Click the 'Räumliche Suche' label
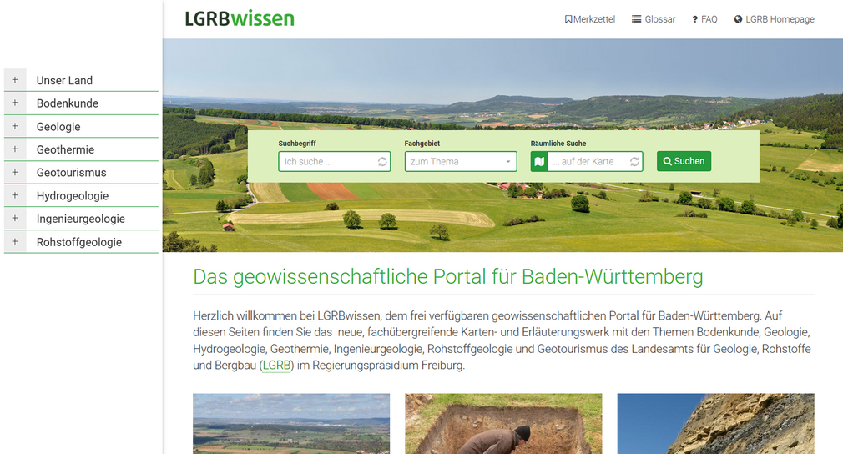Screen dimensions: 843x454 point(558,144)
